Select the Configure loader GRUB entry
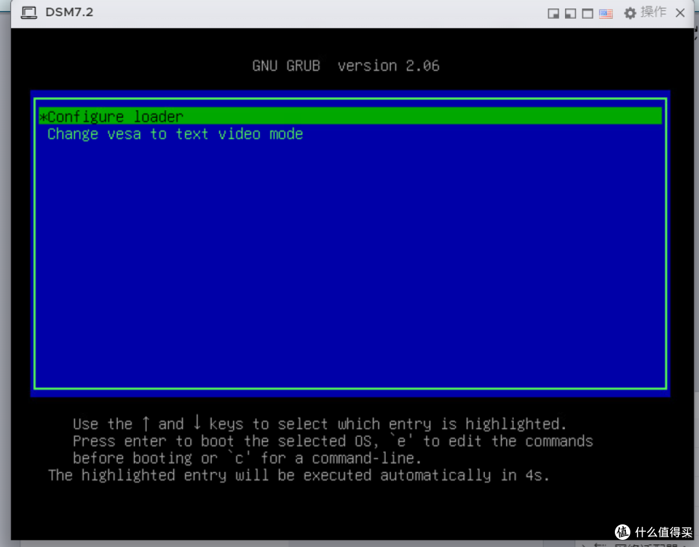 (x=350, y=117)
